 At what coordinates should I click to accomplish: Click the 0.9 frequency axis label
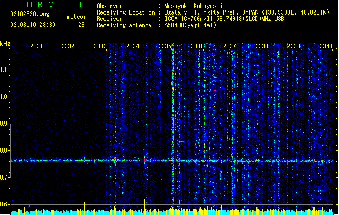[x=4, y=124]
